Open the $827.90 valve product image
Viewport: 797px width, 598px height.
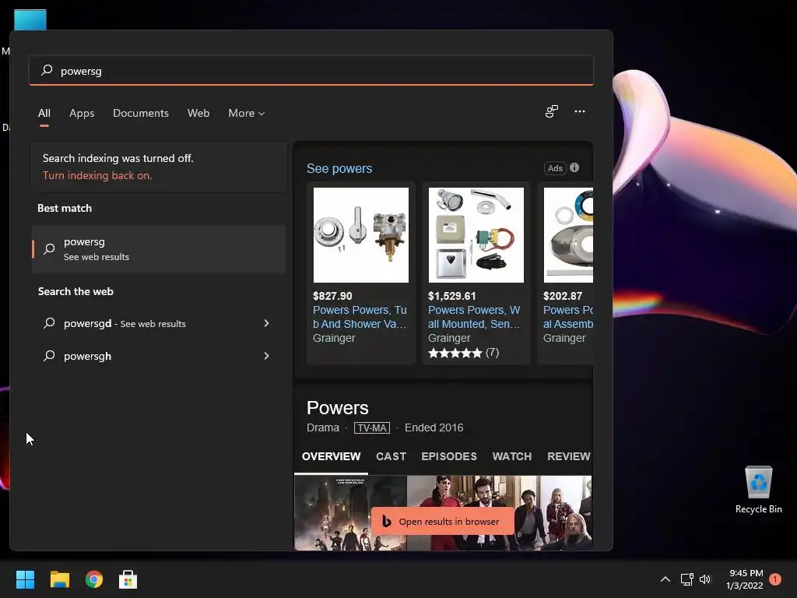coord(361,235)
